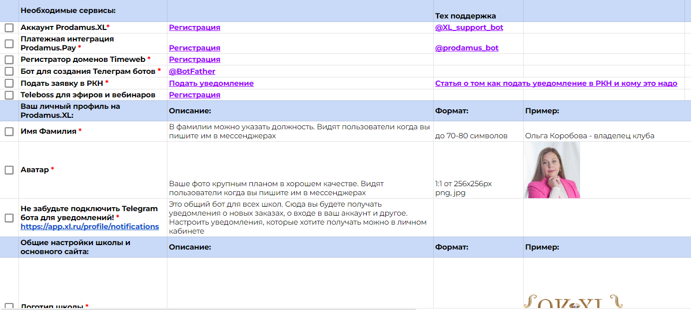691x310 pixels.
Task: Click the Имя Фамилия label cell
Action: coord(93,131)
